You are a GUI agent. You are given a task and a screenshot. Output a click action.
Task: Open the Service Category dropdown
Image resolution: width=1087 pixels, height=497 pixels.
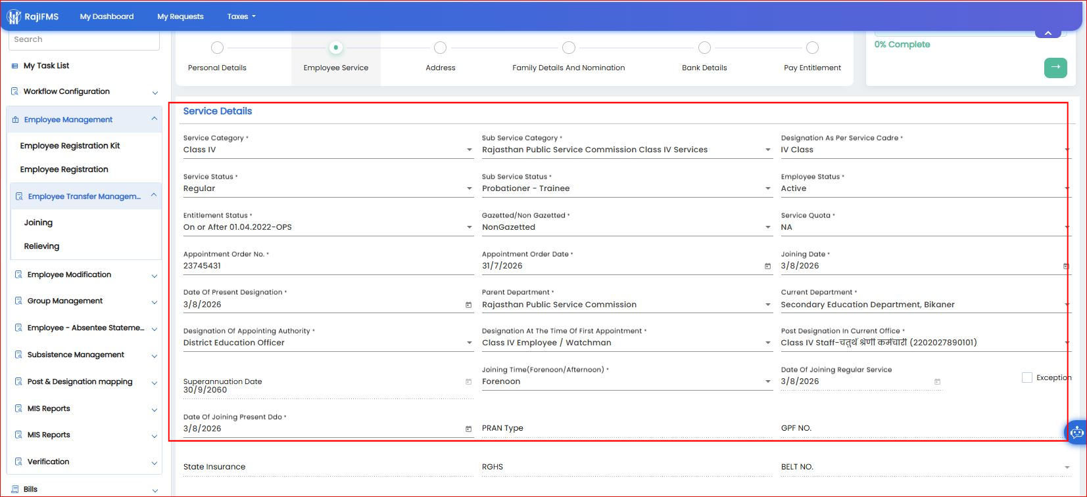328,150
